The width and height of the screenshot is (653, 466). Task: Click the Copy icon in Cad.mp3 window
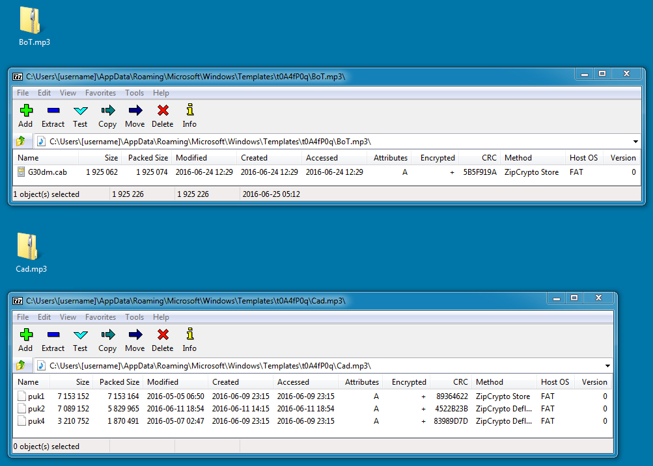click(107, 340)
